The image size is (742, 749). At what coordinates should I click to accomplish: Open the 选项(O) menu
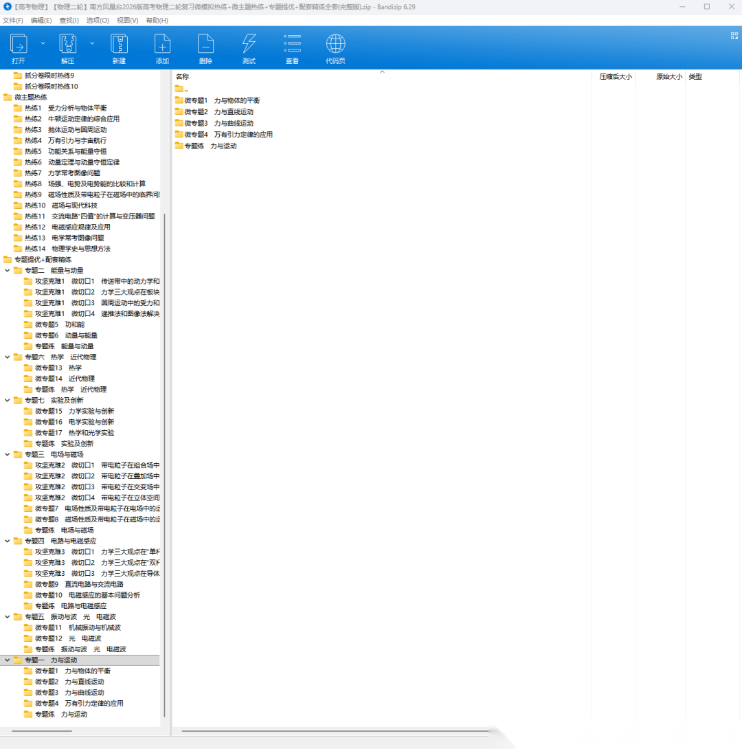point(98,21)
